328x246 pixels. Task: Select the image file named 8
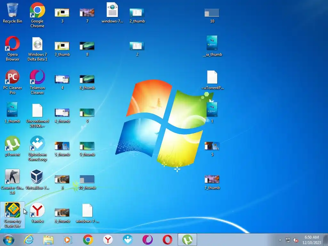pos(87,49)
